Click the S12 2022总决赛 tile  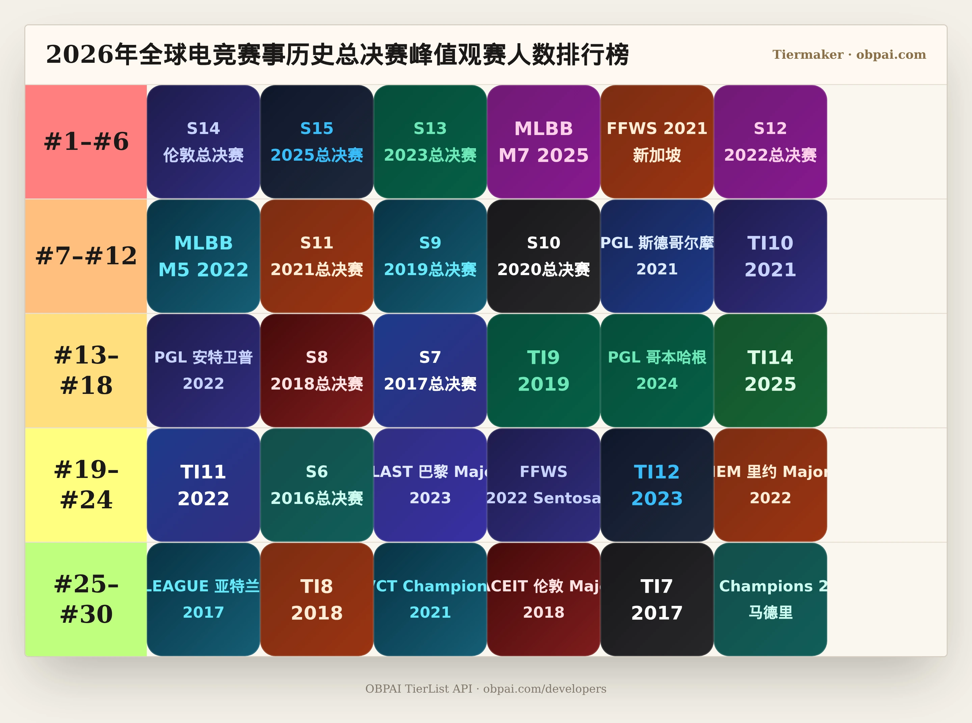point(770,142)
